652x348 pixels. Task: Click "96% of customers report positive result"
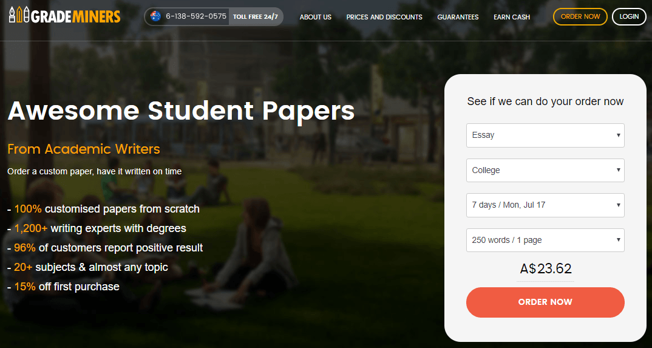pos(109,248)
